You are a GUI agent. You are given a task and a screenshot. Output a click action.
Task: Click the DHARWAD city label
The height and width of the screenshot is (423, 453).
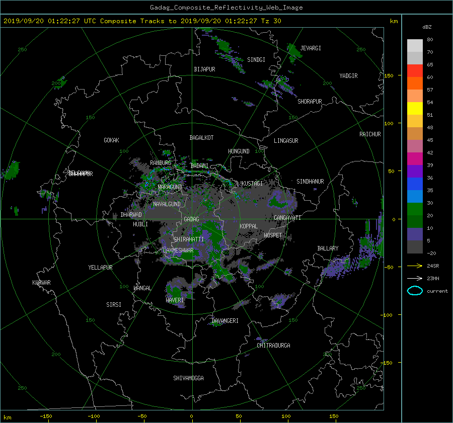[x=131, y=215]
